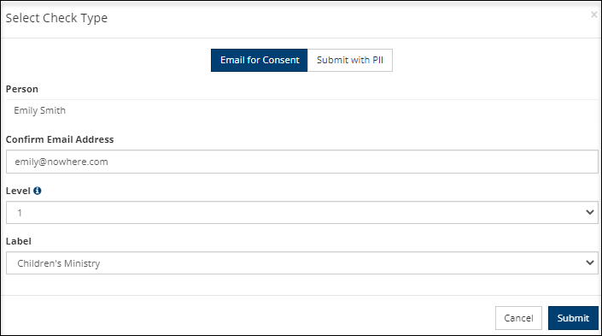
Task: Submit the check request
Action: click(573, 318)
